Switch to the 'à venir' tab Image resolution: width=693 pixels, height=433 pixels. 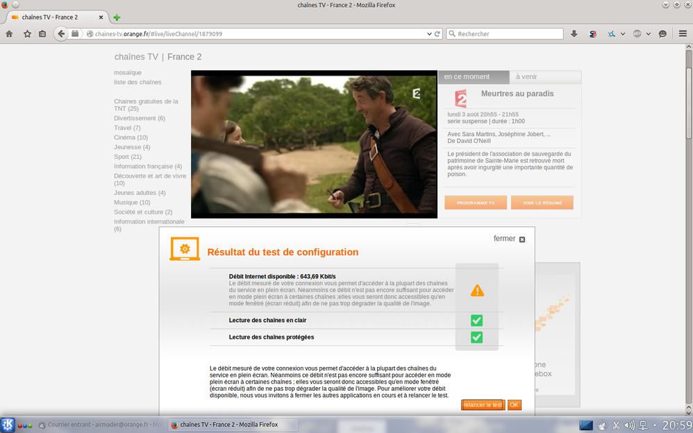pos(545,77)
